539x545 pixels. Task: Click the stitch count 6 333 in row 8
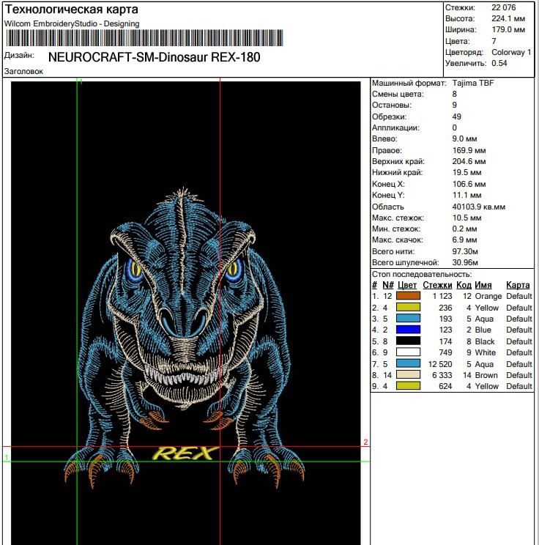[442, 375]
